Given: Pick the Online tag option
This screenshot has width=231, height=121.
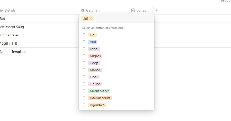Looking at the screenshot, I should tap(95, 84).
